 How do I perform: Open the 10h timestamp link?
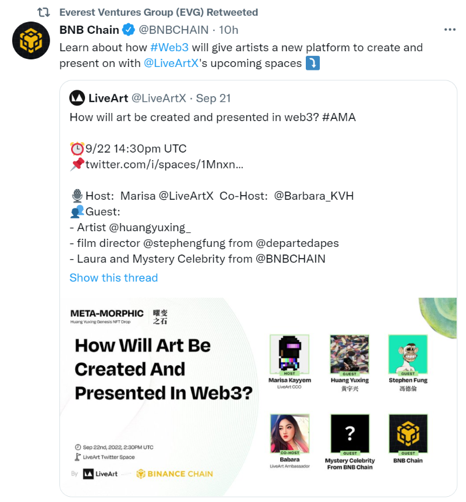pyautogui.click(x=229, y=30)
